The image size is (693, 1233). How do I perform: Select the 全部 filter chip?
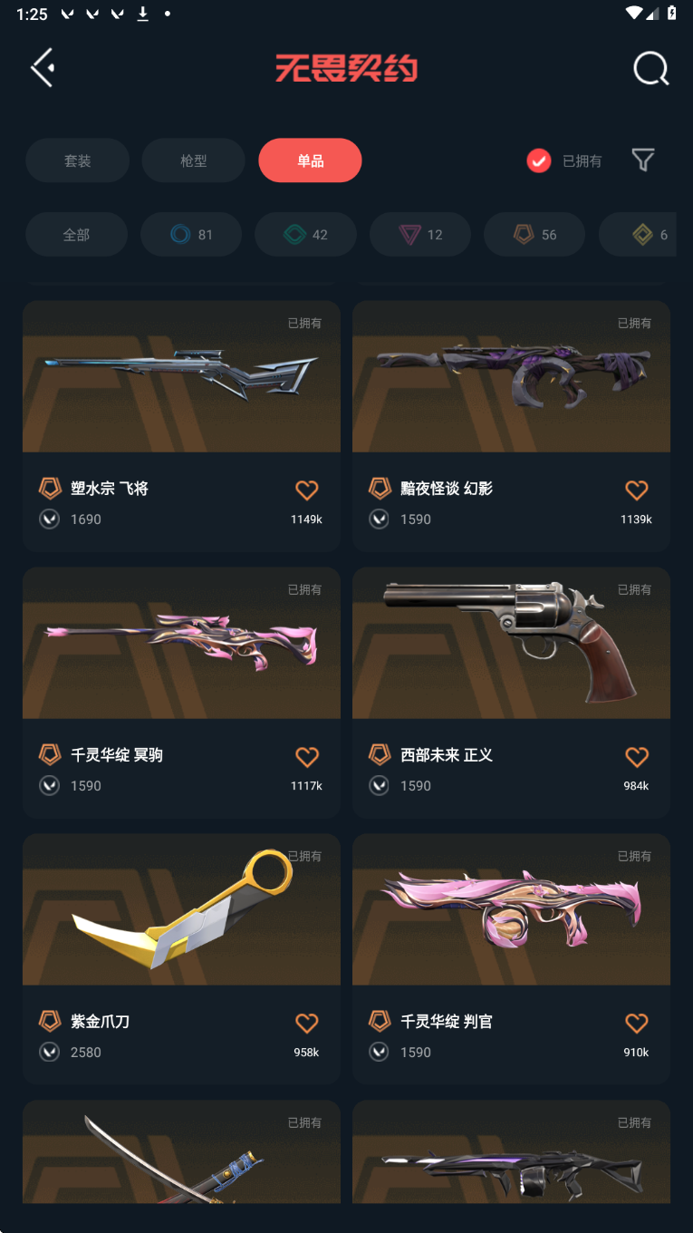[x=76, y=235]
